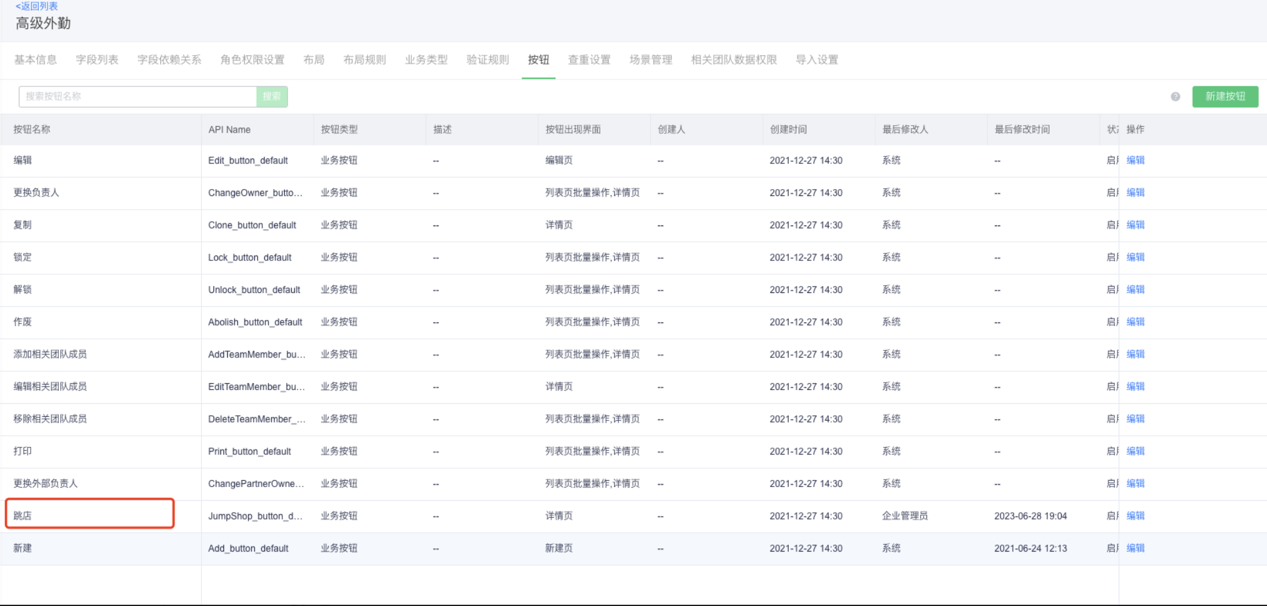Click the help question mark icon

[1175, 96]
